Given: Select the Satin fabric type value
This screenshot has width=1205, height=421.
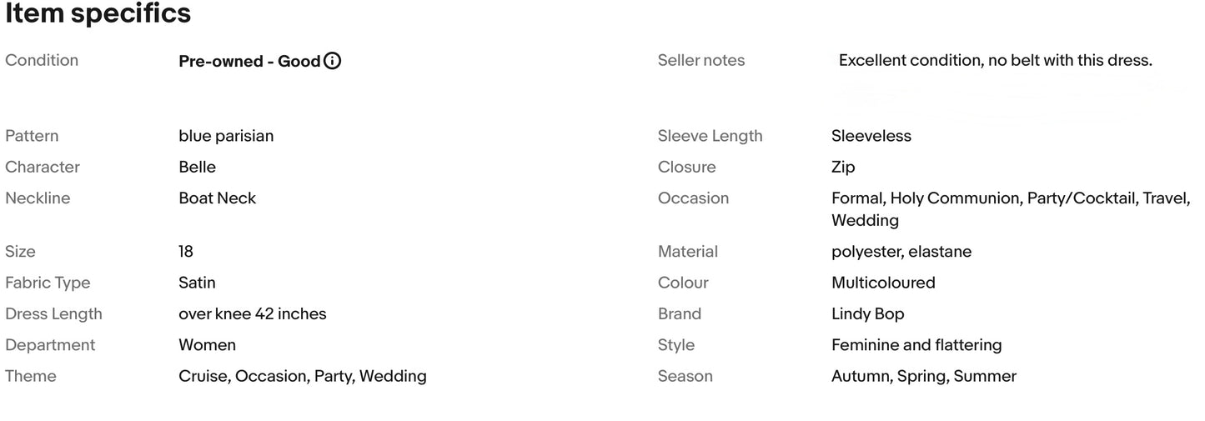Looking at the screenshot, I should click(x=197, y=283).
